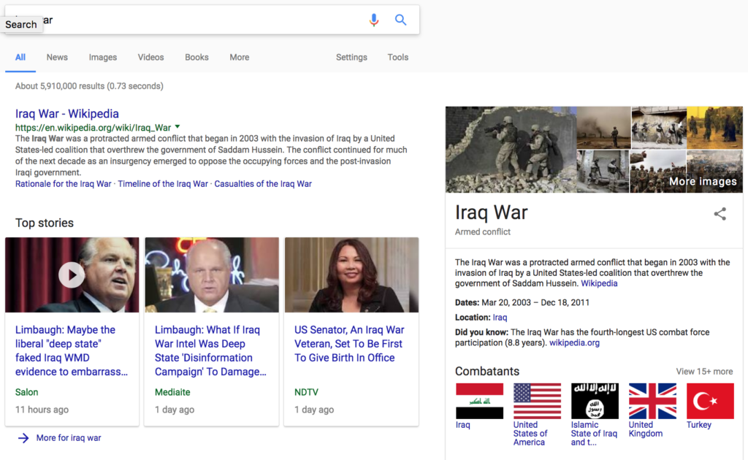Select the All results tab
The height and width of the screenshot is (460, 748).
click(x=20, y=57)
